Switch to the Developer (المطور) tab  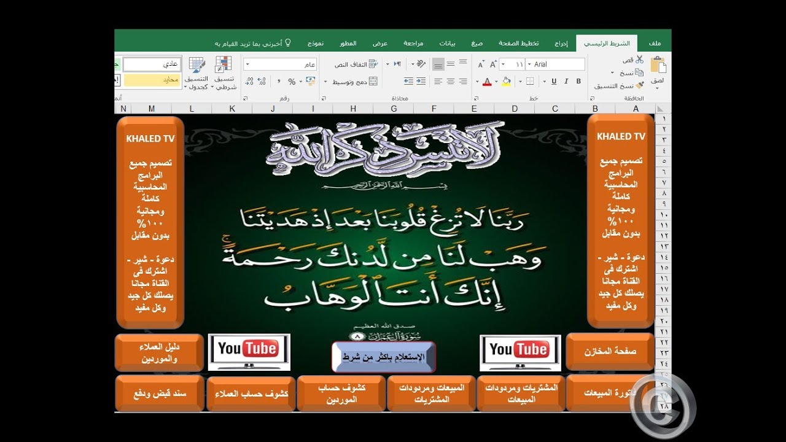(x=348, y=44)
